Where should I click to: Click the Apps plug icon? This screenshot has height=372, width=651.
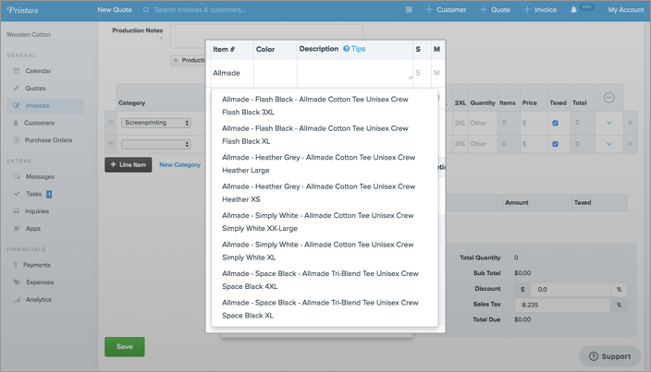tap(17, 228)
